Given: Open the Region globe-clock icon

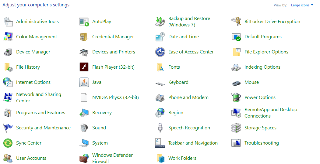Looking at the screenshot, I should 160,113.
